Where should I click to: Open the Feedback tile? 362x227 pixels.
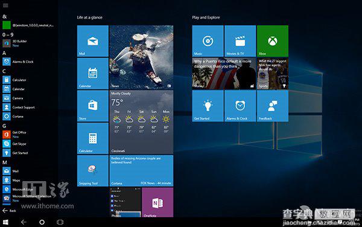pos(273,106)
